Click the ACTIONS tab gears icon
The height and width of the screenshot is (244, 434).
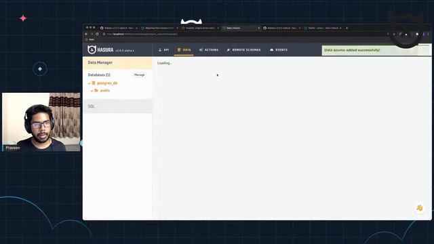click(x=201, y=49)
